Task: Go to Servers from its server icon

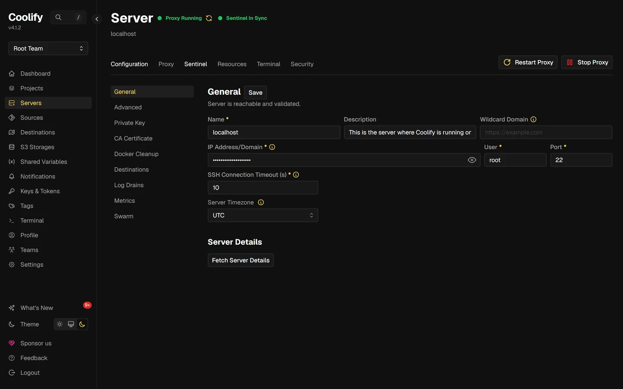Action: 12,103
